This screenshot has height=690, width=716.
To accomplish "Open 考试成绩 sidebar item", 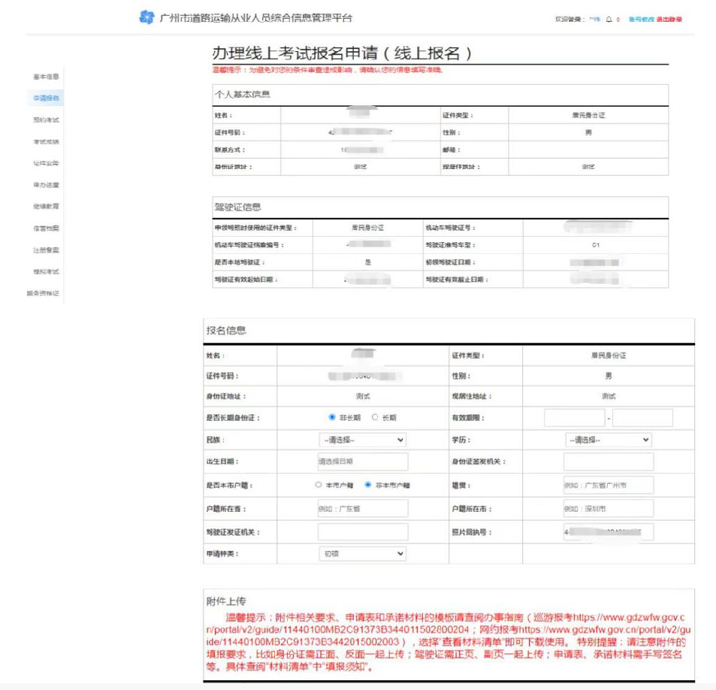I will tap(46, 141).
